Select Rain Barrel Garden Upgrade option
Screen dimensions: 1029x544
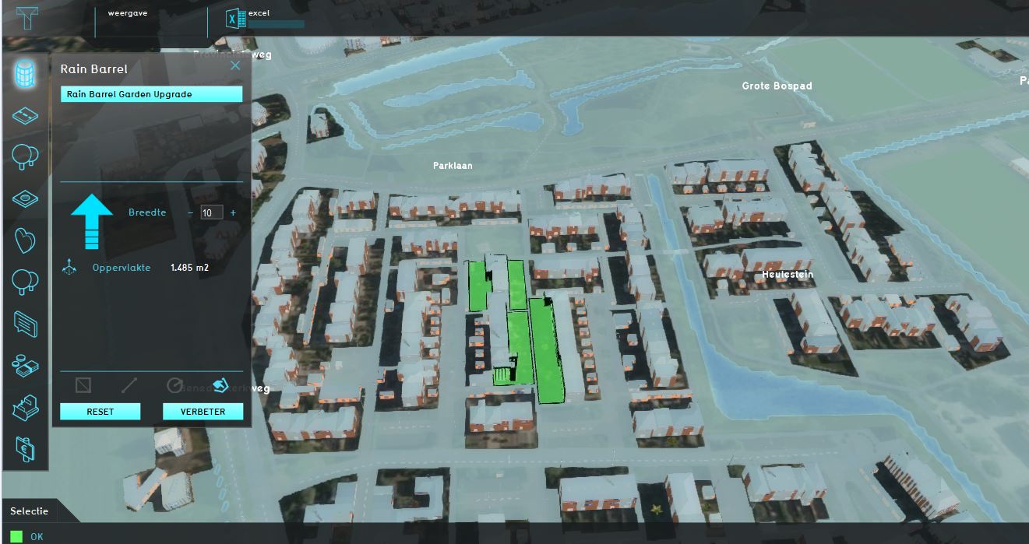152,94
